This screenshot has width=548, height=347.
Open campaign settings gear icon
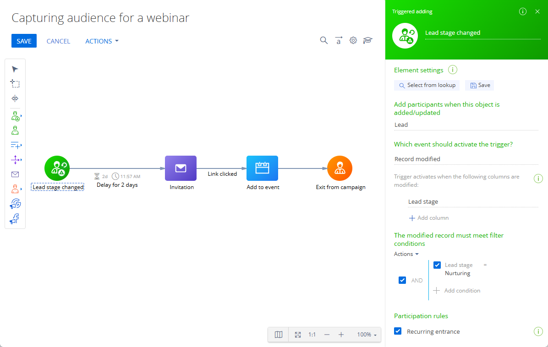tap(353, 40)
